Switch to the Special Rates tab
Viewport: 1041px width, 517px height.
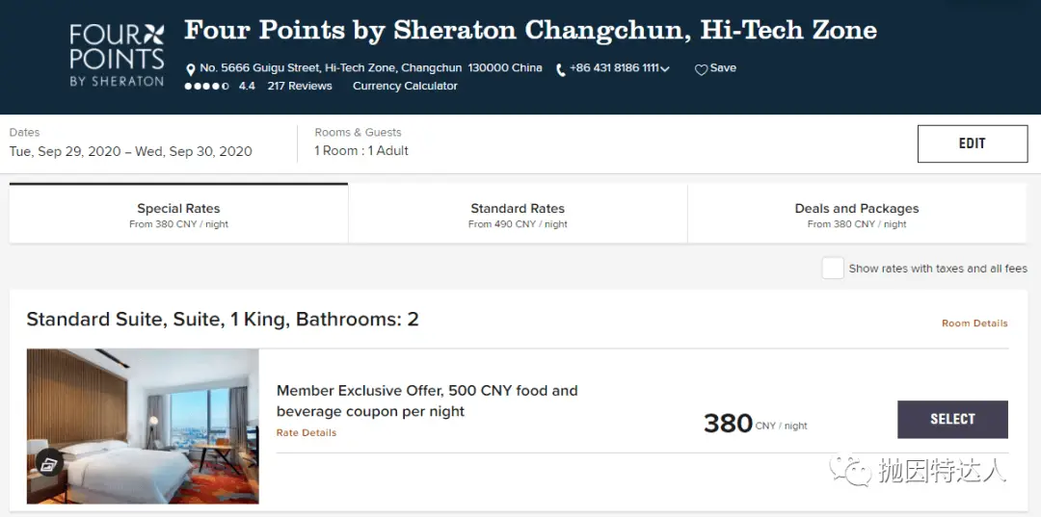pos(178,215)
